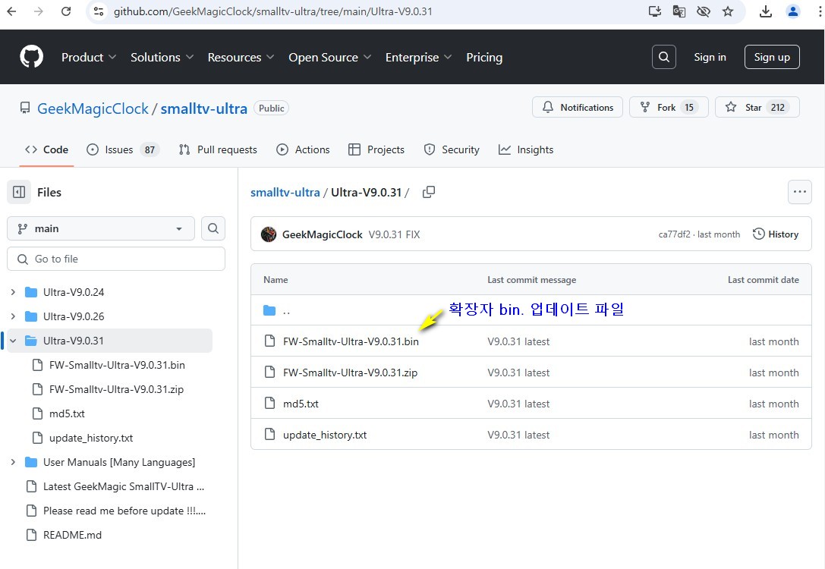Click the Pricing link
The height and width of the screenshot is (569, 825).
pos(484,57)
